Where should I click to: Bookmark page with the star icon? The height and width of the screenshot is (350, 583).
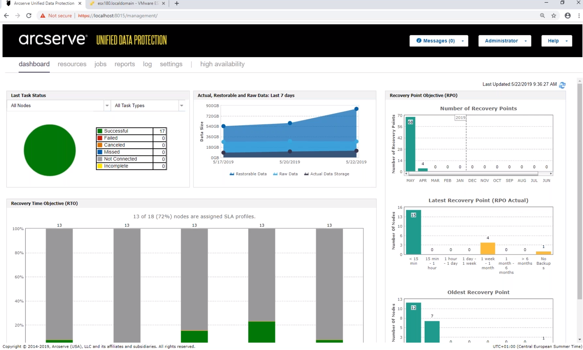point(554,15)
